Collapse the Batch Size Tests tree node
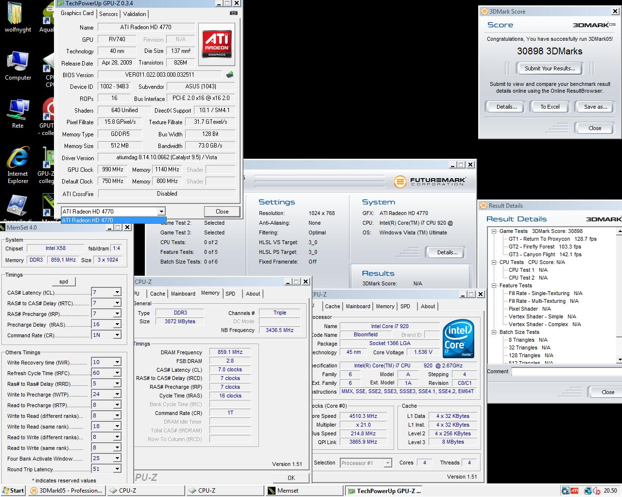Screen dimensions: 622x497 pyautogui.click(x=494, y=332)
